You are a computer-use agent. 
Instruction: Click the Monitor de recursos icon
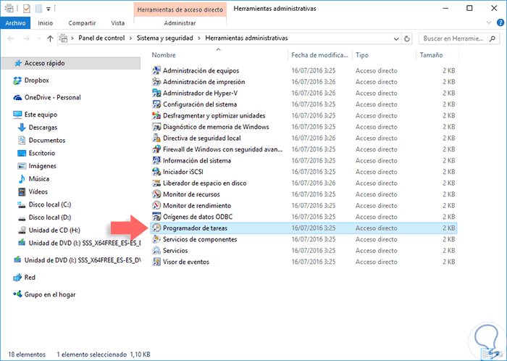point(156,194)
